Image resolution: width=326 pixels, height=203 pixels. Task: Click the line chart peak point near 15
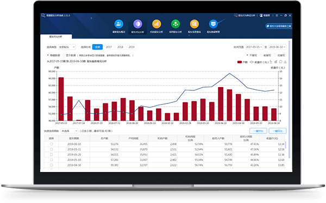coord(229,73)
